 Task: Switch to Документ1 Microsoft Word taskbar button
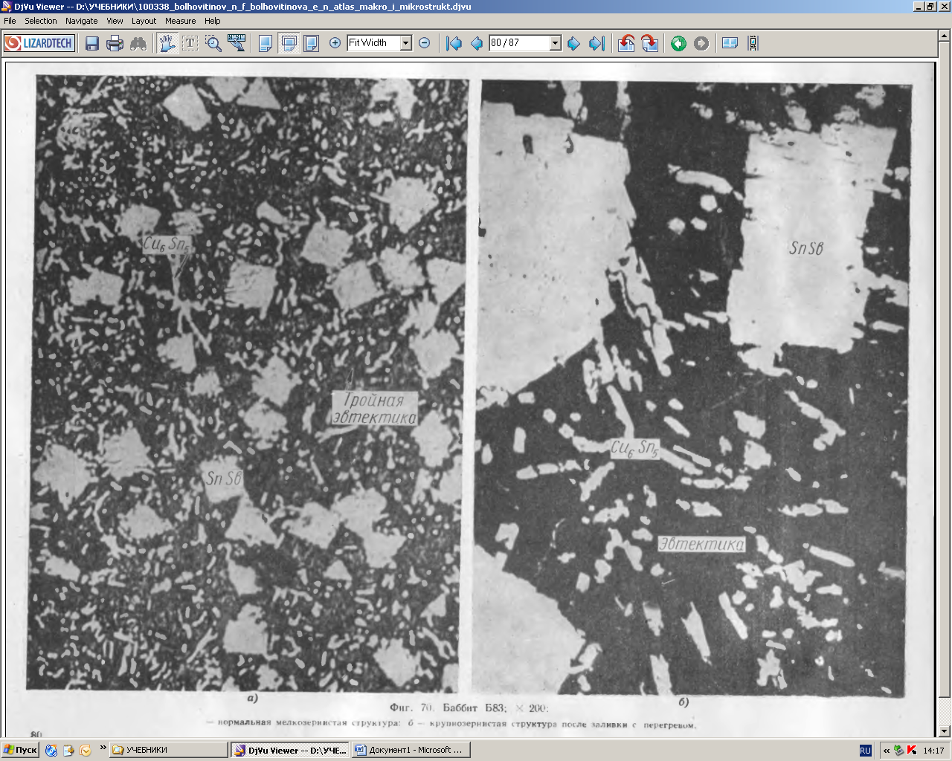411,751
